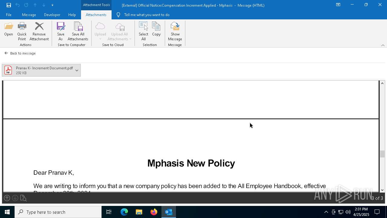This screenshot has width=387, height=218.
Task: Open dropdown arrow on PDF attachment chip
Action: (77, 70)
